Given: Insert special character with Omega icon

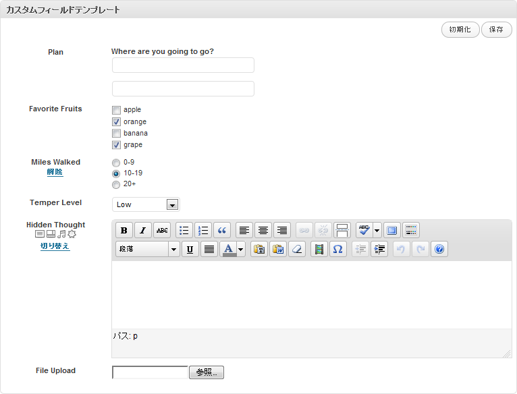Looking at the screenshot, I should point(338,249).
